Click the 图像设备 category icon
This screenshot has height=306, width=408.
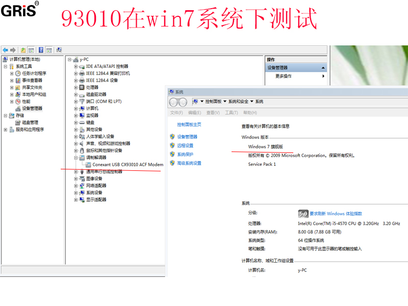point(82,179)
